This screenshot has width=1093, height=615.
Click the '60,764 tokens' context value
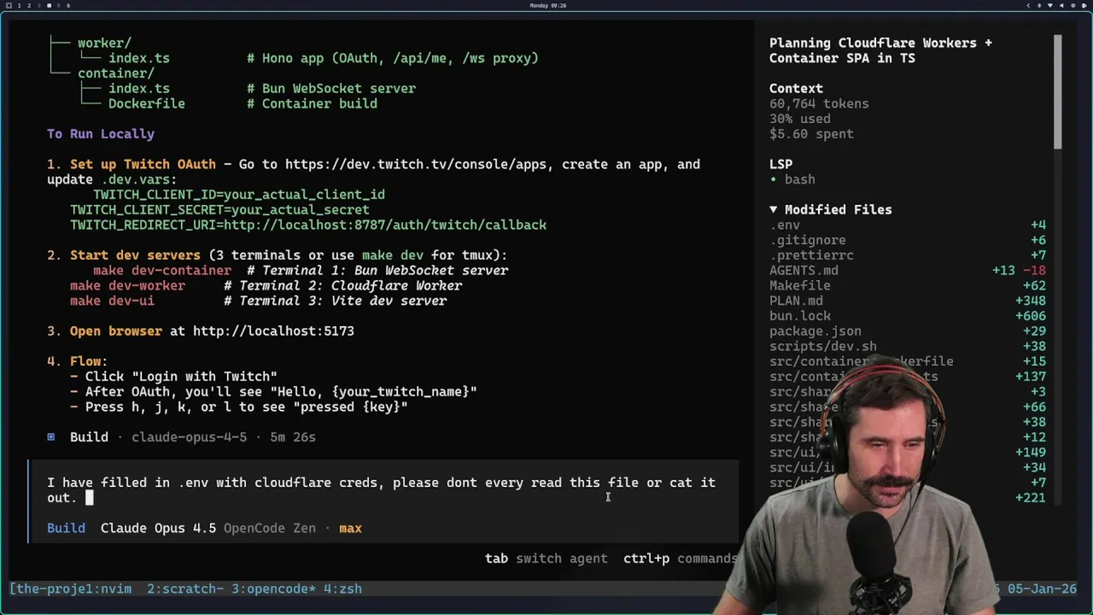[819, 103]
